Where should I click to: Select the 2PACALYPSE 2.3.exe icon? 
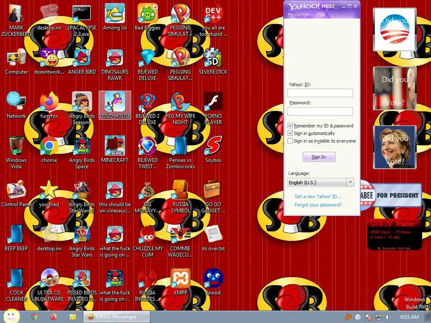coord(82,20)
